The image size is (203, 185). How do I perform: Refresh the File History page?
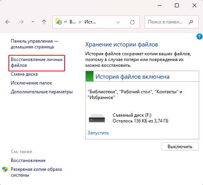click(x=132, y=22)
